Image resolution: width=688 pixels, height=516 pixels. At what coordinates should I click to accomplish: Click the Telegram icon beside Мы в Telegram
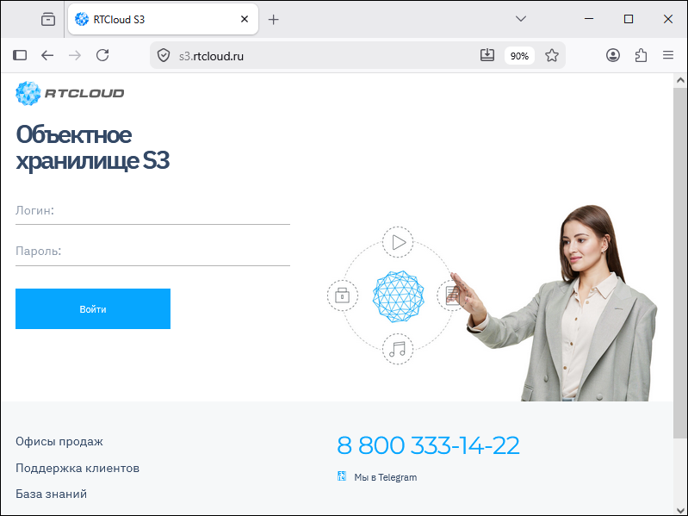pos(342,476)
